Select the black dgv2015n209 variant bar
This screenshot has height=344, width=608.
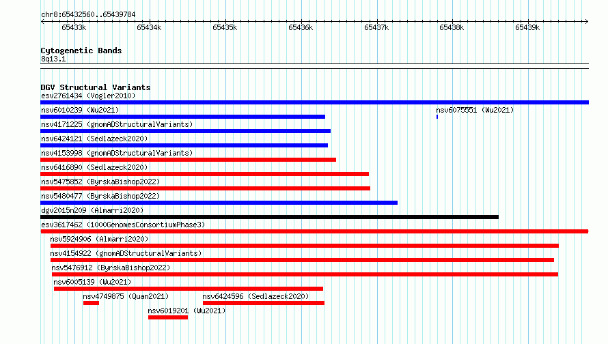pyautogui.click(x=269, y=217)
